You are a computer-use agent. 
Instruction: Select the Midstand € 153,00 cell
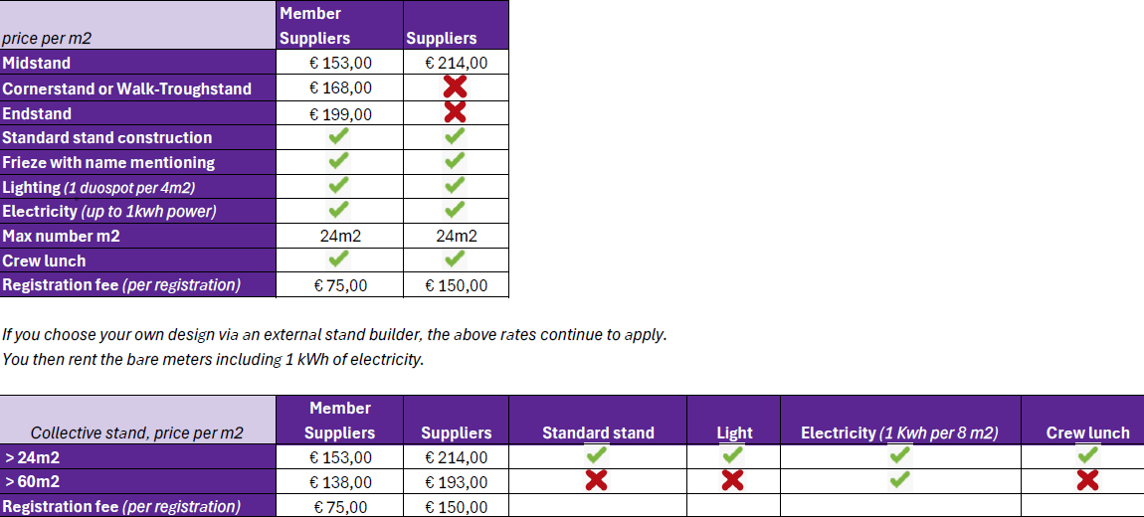pos(339,63)
